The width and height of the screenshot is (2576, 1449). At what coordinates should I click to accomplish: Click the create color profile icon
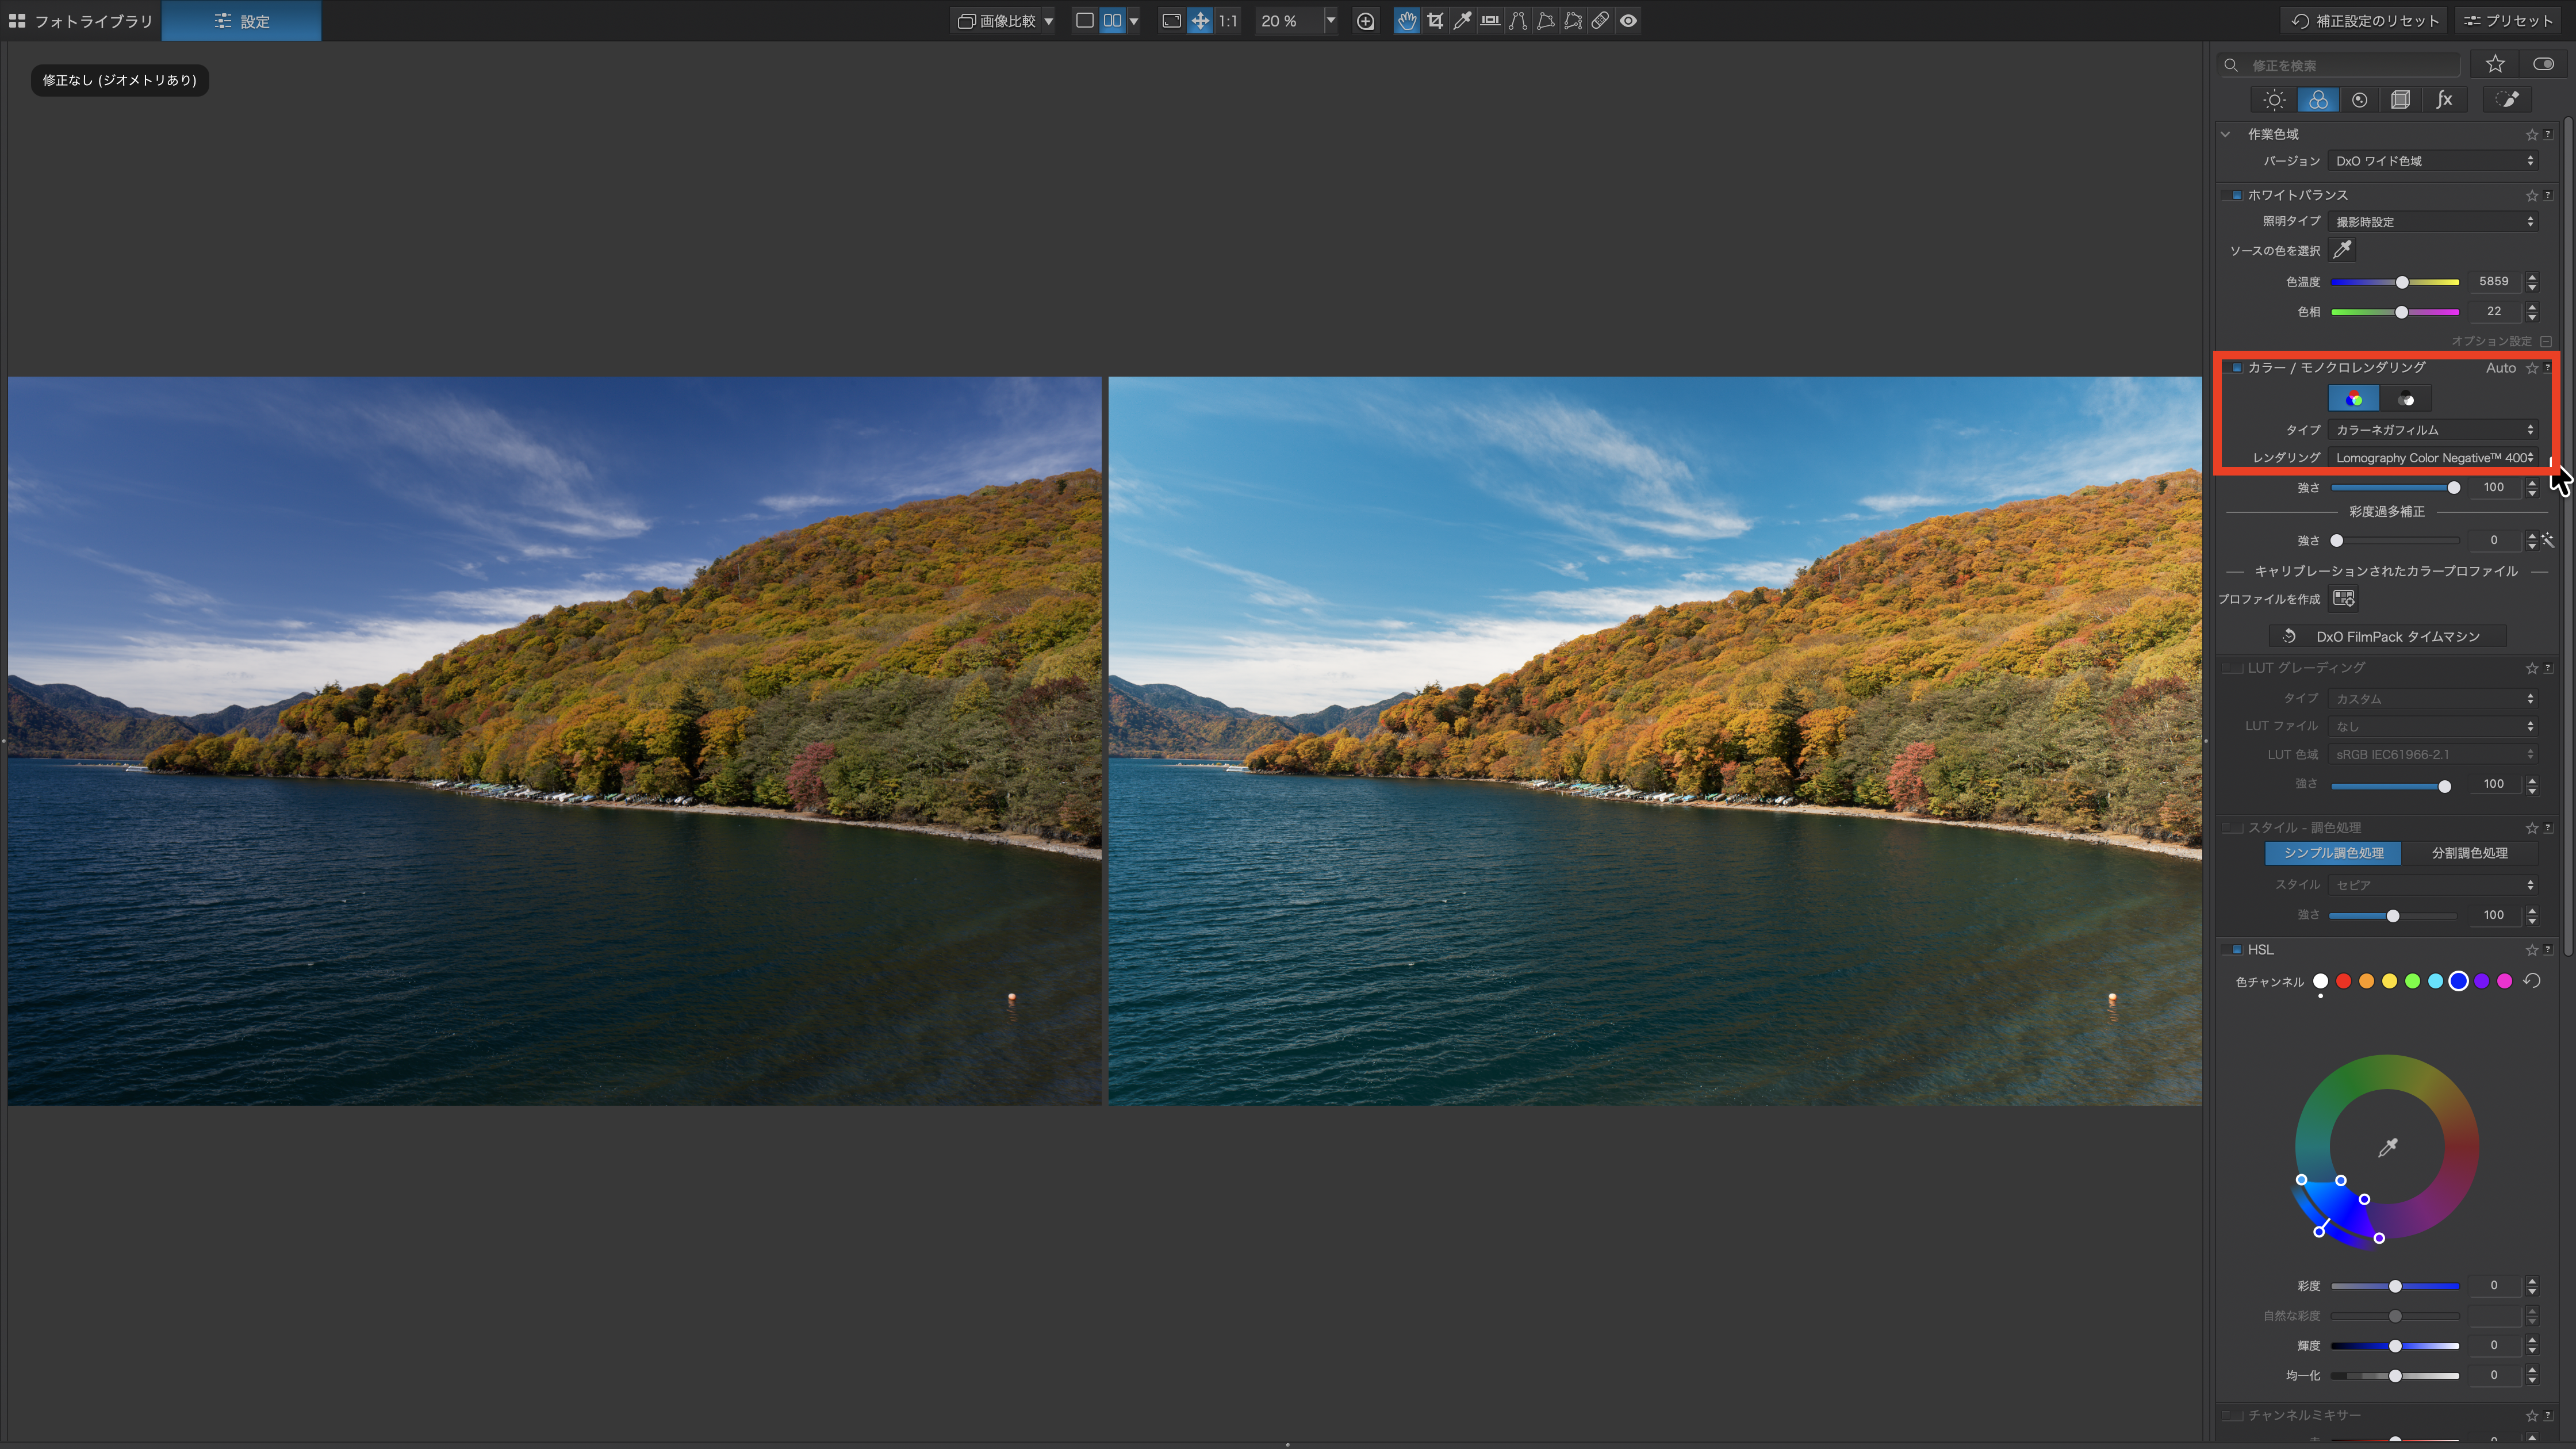(x=2344, y=599)
